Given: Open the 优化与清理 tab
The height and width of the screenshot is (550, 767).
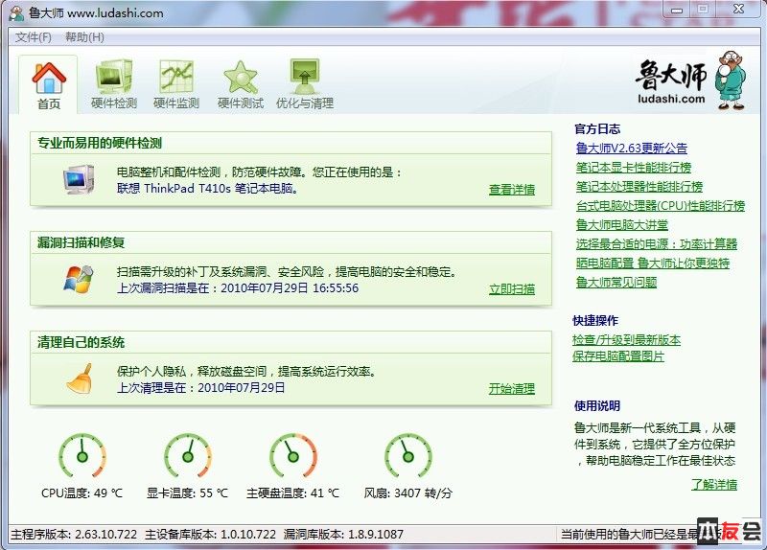Looking at the screenshot, I should (x=305, y=85).
